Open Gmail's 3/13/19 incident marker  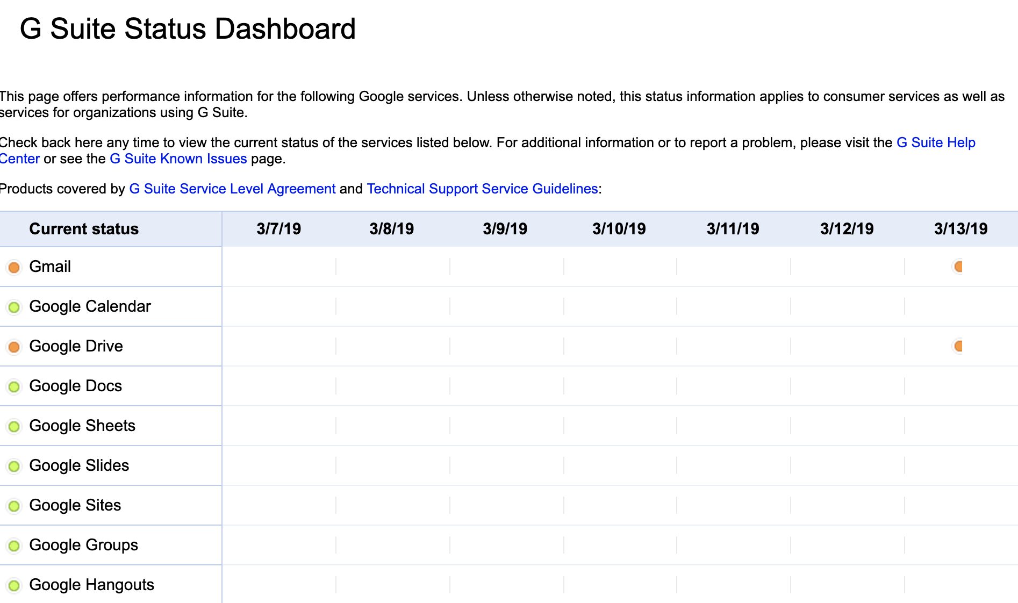[x=958, y=267]
